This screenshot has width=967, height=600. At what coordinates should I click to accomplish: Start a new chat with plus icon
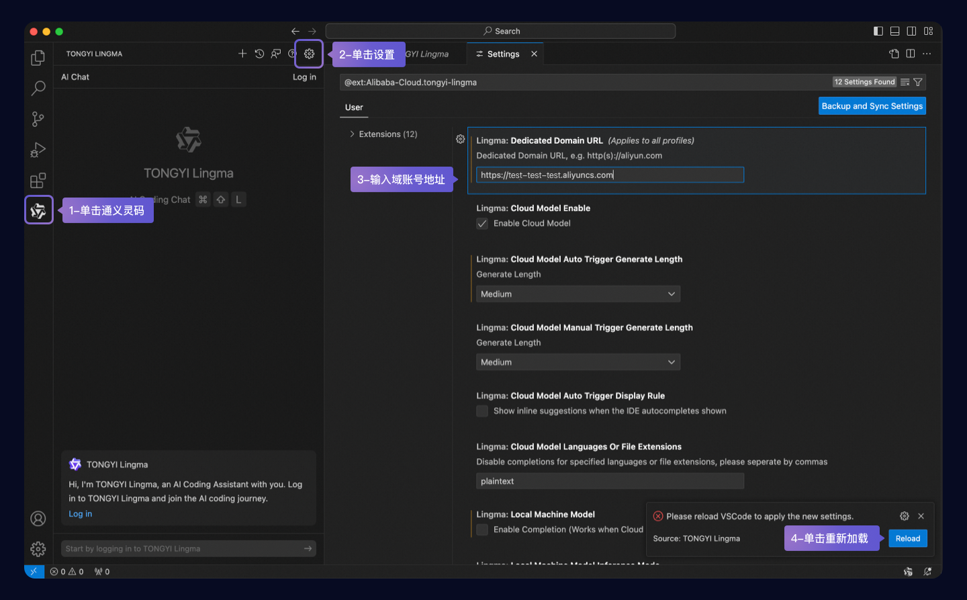[242, 54]
